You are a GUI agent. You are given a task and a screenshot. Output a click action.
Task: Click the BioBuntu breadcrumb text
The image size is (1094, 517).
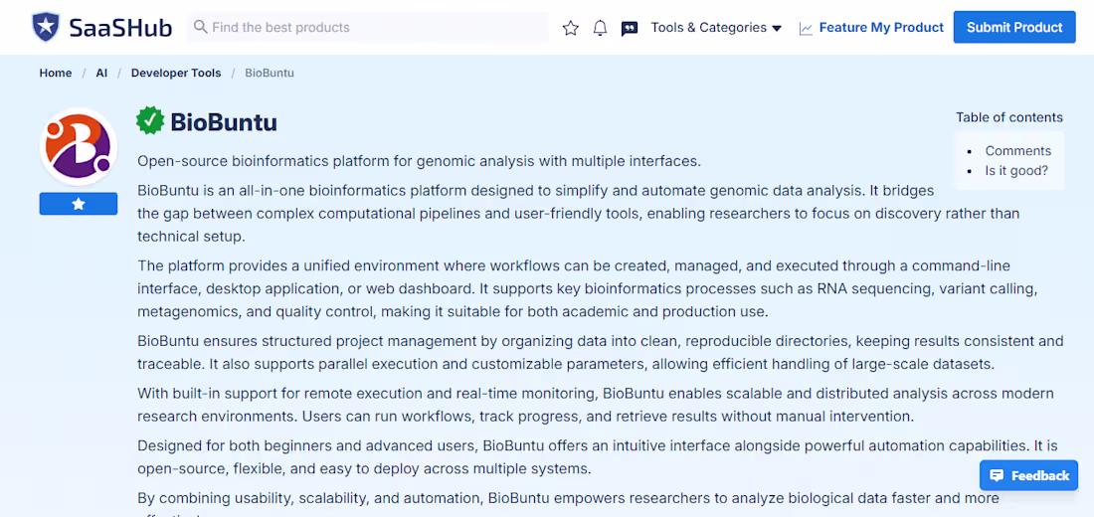270,73
